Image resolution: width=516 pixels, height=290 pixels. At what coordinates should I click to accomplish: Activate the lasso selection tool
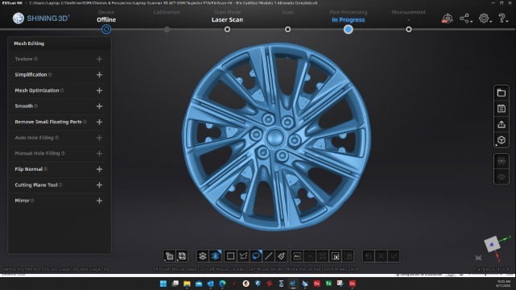pos(256,256)
